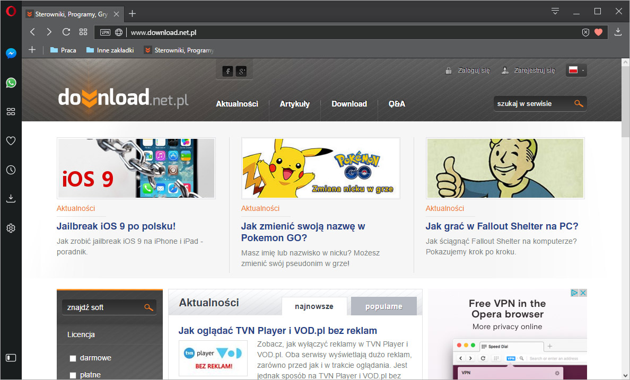Toggle the VPN badge in address bar

pyautogui.click(x=106, y=32)
